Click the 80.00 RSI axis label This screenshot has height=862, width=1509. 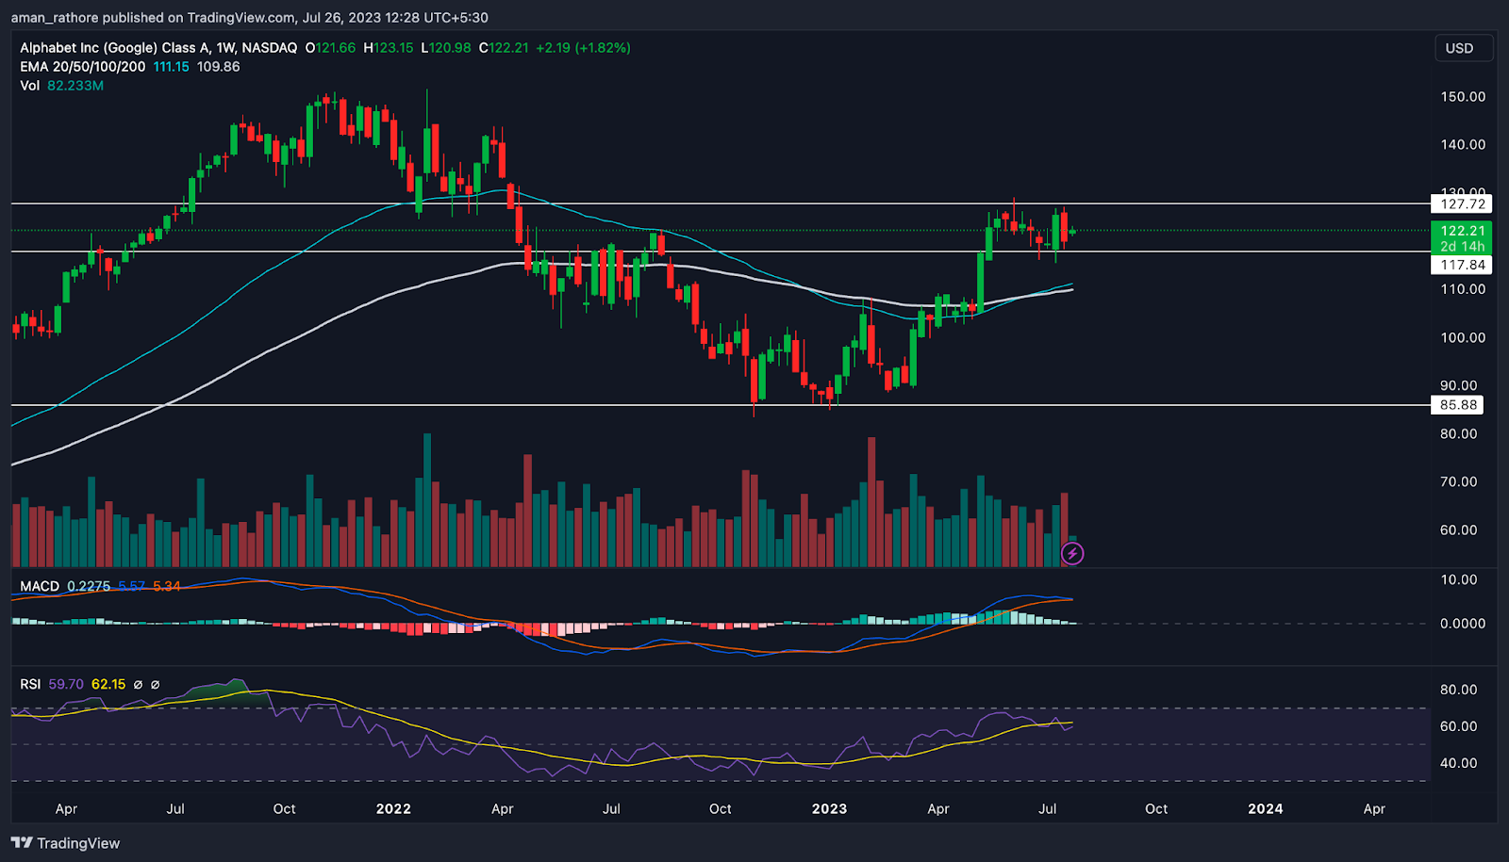tap(1458, 690)
